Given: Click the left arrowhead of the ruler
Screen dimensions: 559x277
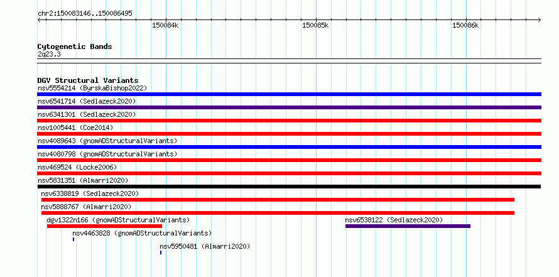Looking at the screenshot, I should [39, 19].
